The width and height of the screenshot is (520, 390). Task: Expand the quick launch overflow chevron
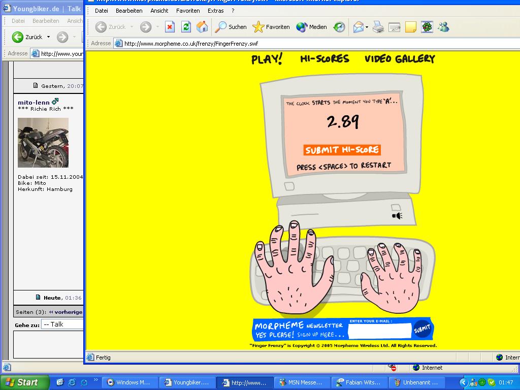(x=96, y=380)
